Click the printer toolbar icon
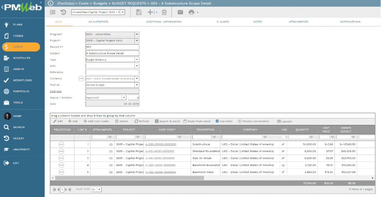The width and height of the screenshot is (381, 197). pos(192,12)
